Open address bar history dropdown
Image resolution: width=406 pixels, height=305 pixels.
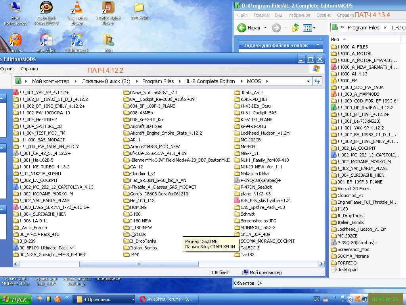[308, 81]
